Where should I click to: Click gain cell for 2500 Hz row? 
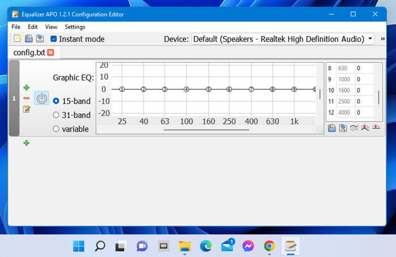364,101
